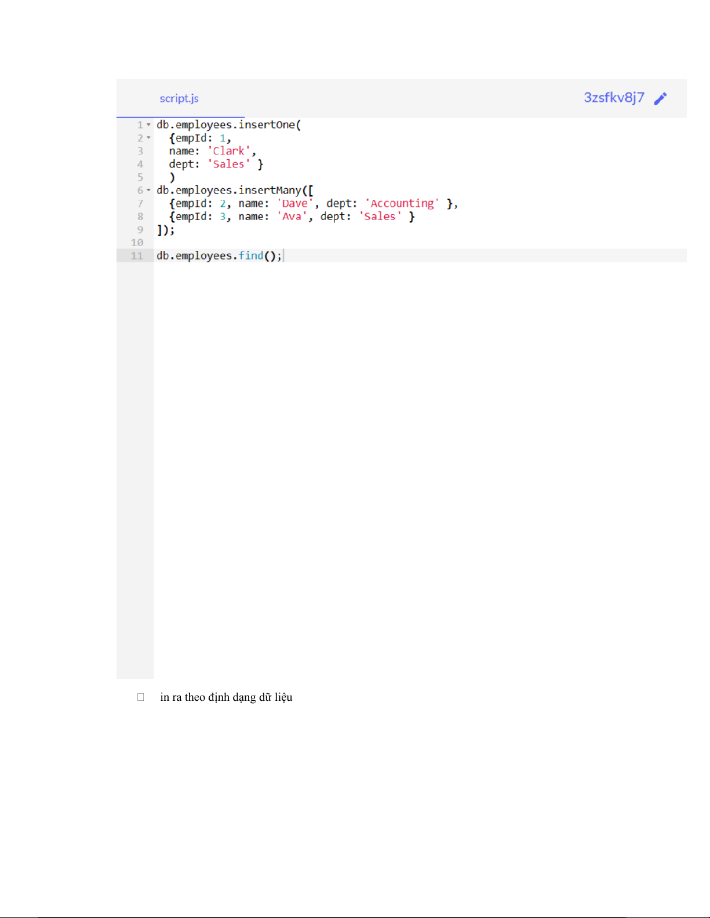Click line number 11 in the gutter

(137, 256)
